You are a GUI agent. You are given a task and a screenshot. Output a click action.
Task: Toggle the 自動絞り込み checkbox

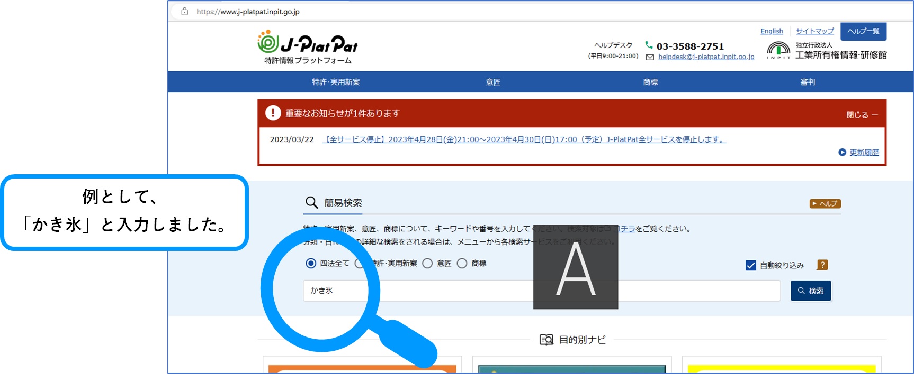[750, 265]
